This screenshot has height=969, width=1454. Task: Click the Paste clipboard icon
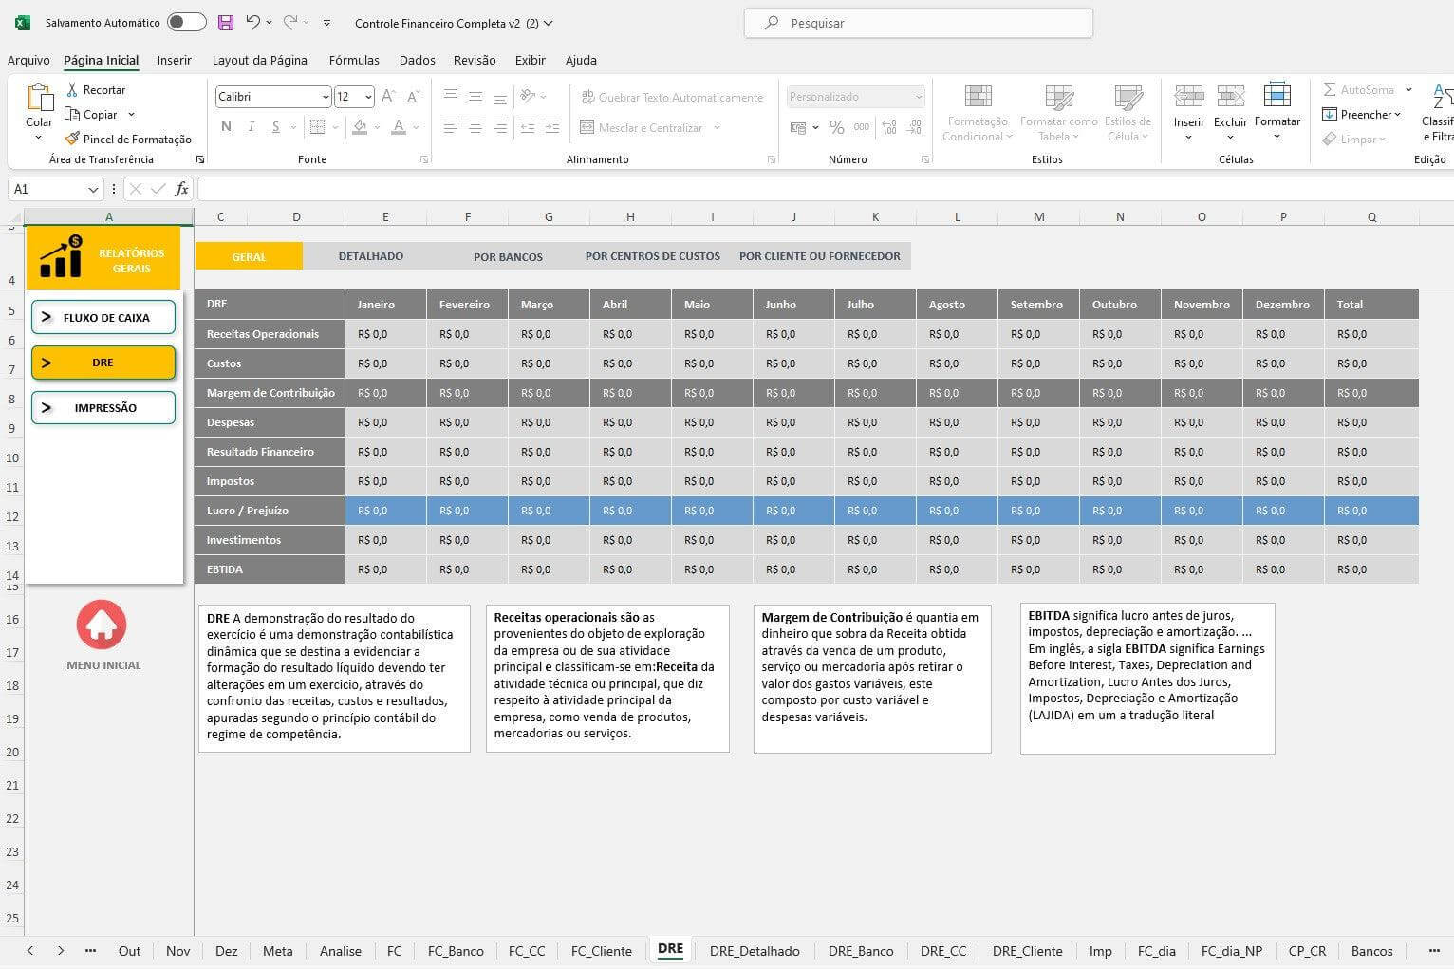(x=39, y=99)
